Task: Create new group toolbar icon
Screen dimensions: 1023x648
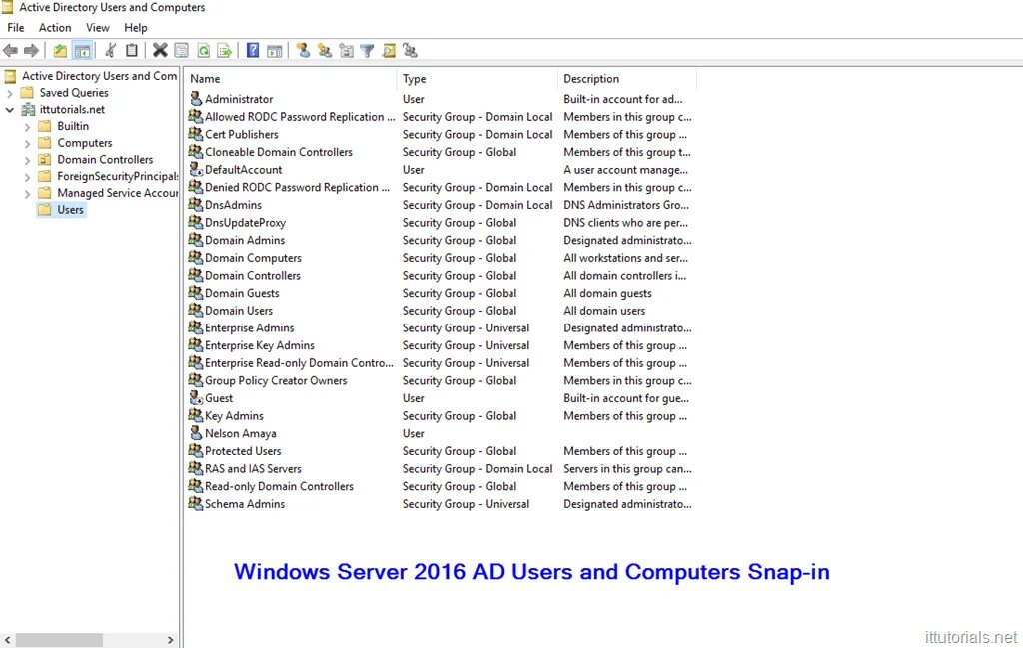Action: click(x=325, y=50)
